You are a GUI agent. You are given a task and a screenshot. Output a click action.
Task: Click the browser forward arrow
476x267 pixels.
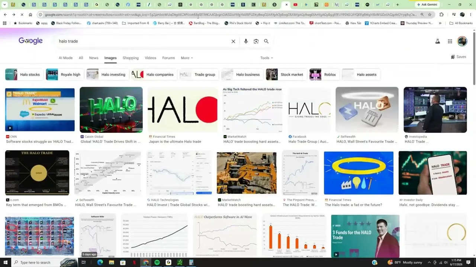13,14
